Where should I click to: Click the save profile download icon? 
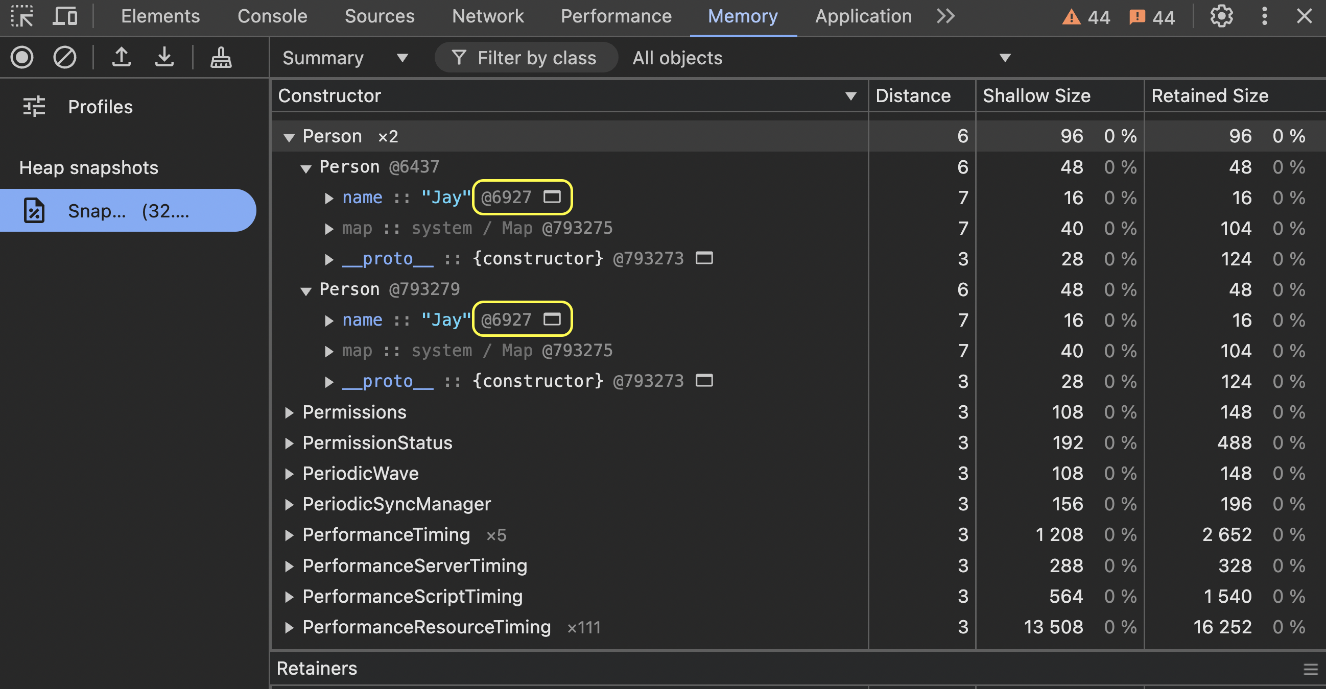tap(164, 57)
